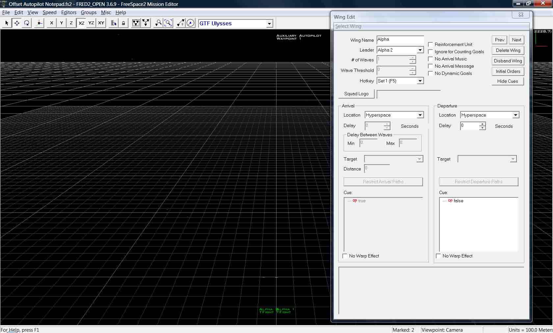Screen dimensions: 553x333
Task: Toggle the orbit selected object icon
Action: click(191, 23)
